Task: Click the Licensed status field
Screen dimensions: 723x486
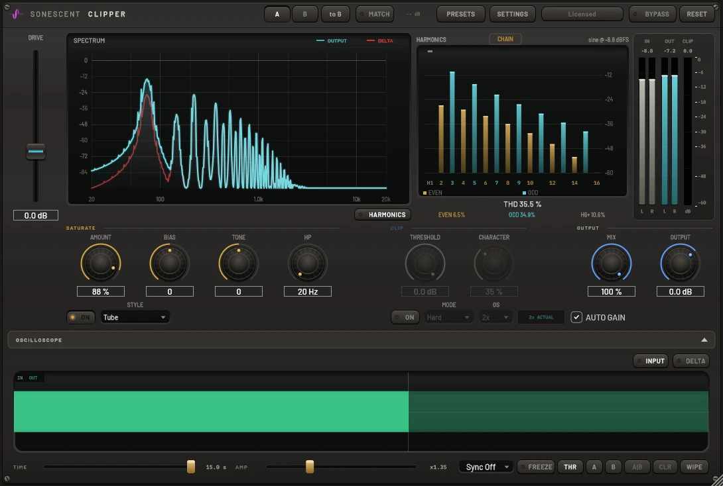Action: [582, 14]
